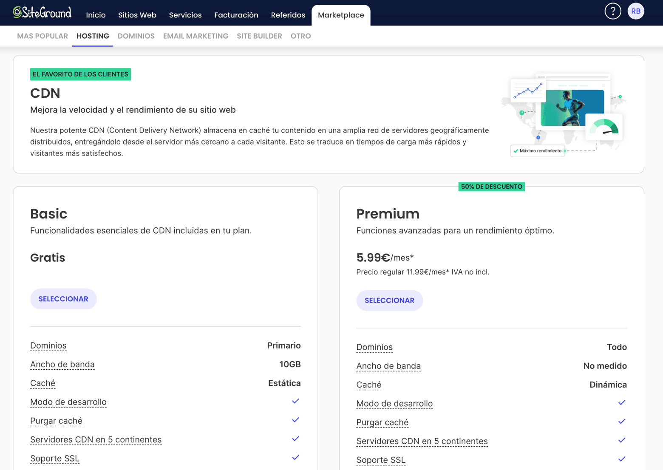Screen dimensions: 663x470
Task: Click Basic Purgar caché checkmark
Action: [296, 420]
